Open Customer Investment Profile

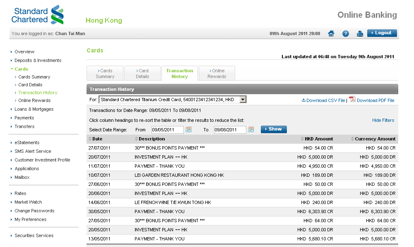[x=42, y=160]
